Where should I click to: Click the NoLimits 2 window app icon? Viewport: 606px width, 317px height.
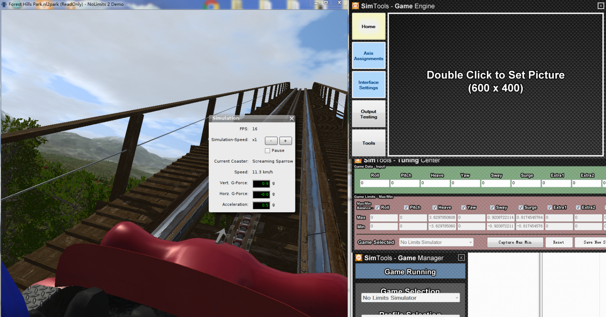click(x=4, y=5)
